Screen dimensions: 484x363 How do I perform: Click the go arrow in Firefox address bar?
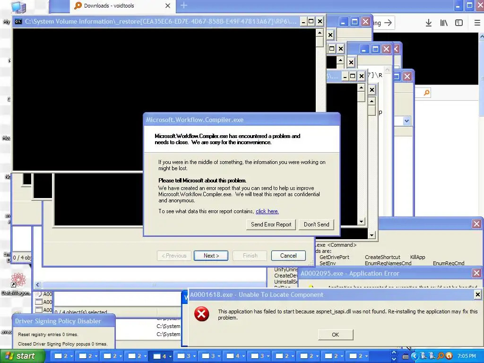[x=389, y=23]
